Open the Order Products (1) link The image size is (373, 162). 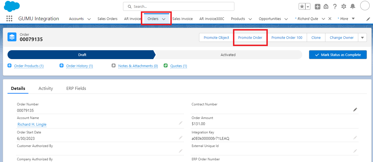pyautogui.click(x=29, y=66)
